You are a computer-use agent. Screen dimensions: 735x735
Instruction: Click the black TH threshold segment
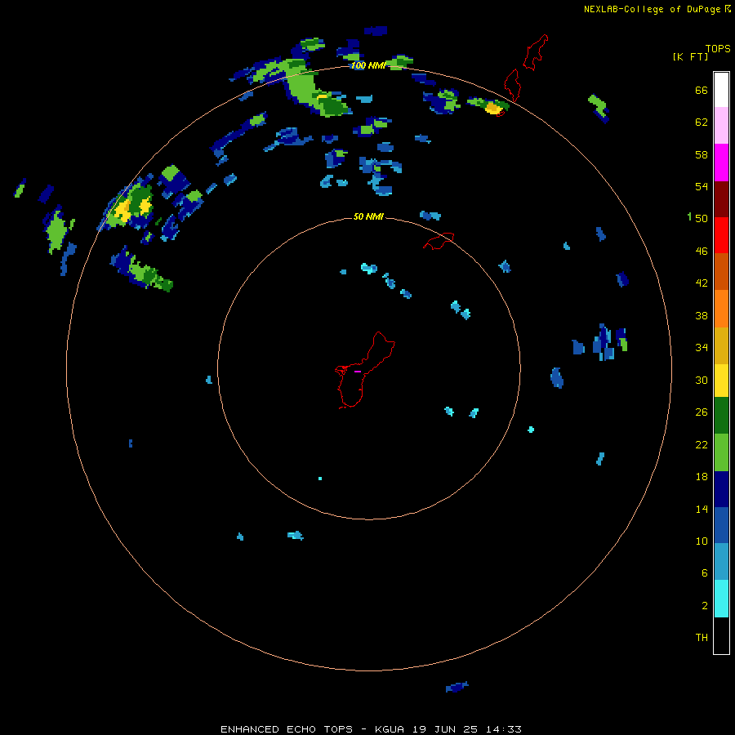(721, 635)
